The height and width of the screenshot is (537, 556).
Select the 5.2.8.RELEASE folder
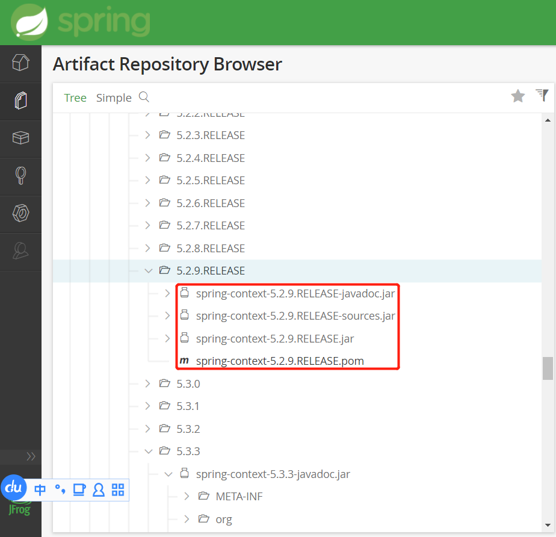(x=211, y=248)
